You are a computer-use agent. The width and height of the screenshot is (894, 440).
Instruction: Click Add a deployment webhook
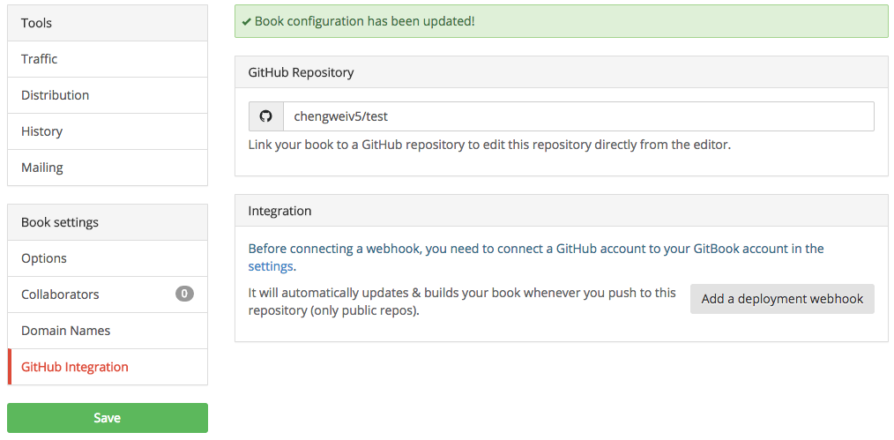tap(782, 299)
